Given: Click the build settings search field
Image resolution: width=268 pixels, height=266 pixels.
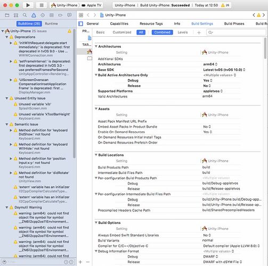Looking at the screenshot, I should [236, 32].
